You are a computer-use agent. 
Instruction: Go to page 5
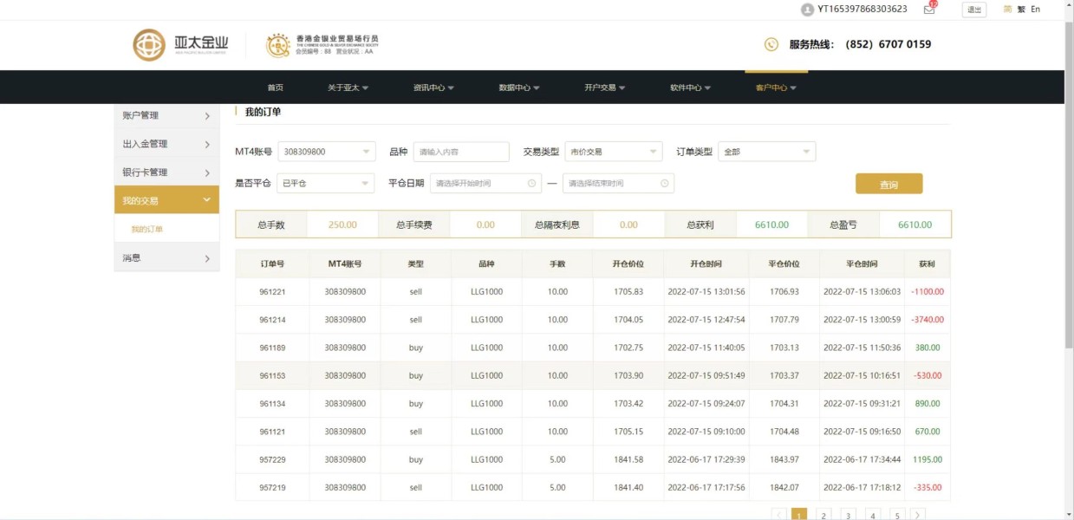[896, 515]
